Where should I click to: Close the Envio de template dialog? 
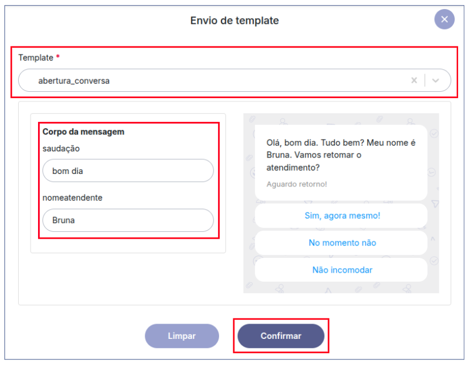(444, 20)
